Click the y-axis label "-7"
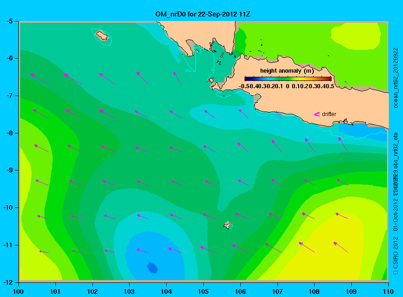Viewport: 403px width, 297px height. click(9, 95)
